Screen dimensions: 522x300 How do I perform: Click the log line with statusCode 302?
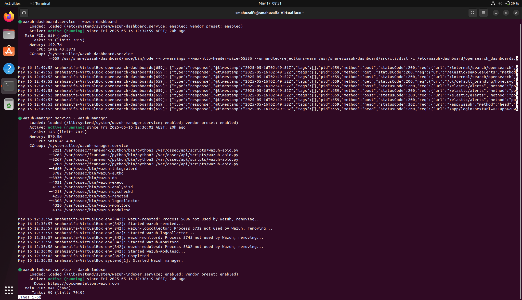[268, 104]
